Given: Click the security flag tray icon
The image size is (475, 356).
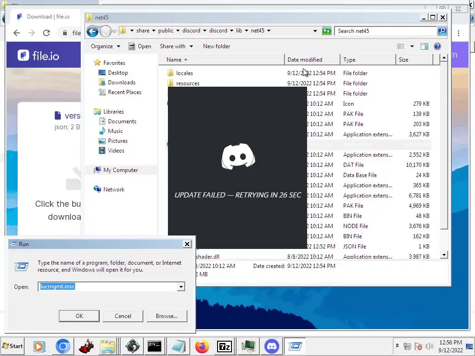Looking at the screenshot, I should (418, 346).
